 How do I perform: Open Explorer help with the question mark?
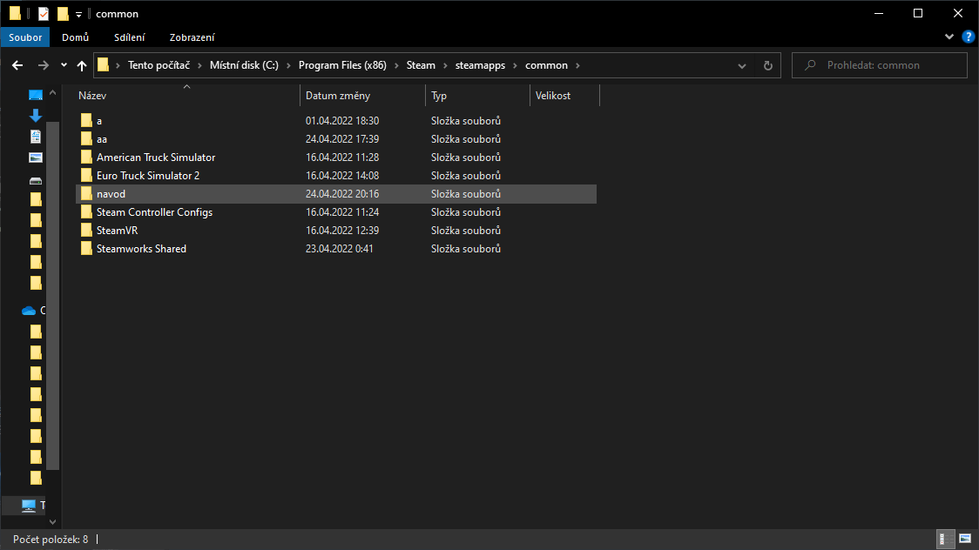[968, 37]
